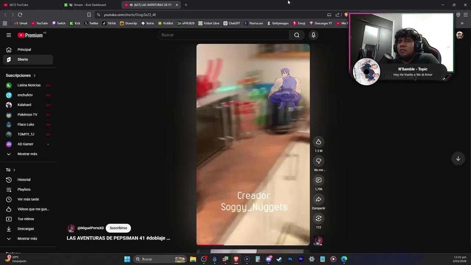Open the TikTok bookmark
471x265 pixels.
pyautogui.click(x=109, y=23)
